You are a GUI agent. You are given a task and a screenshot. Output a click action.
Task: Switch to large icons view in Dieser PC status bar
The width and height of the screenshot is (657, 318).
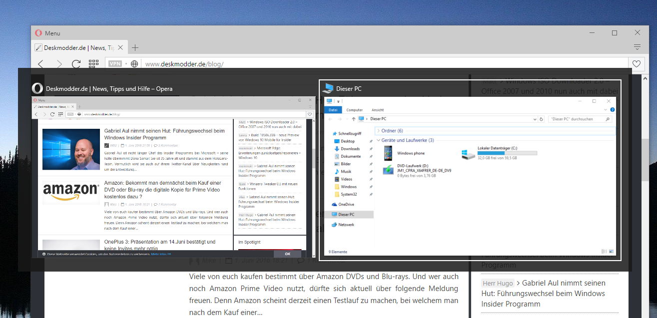tap(612, 252)
